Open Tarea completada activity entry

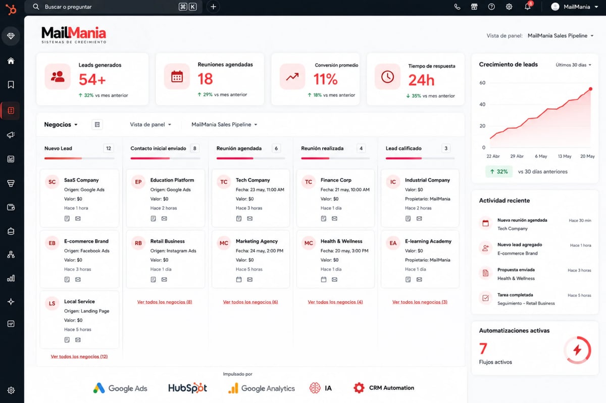535,299
